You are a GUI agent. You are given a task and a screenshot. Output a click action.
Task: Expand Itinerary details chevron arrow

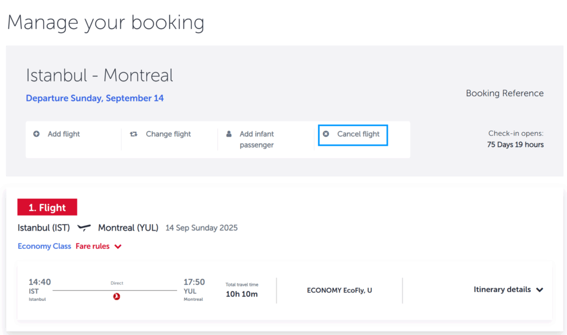[x=540, y=290]
